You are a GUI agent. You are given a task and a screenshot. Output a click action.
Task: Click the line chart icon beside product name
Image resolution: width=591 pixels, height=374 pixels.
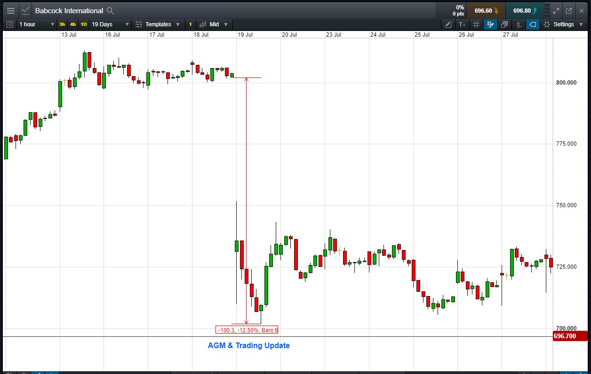coord(25,10)
